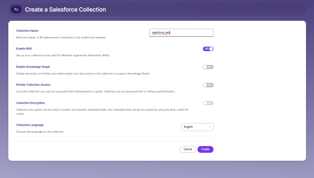Toggle the Collection Encryption switch
The width and height of the screenshot is (314, 178).
click(x=208, y=103)
